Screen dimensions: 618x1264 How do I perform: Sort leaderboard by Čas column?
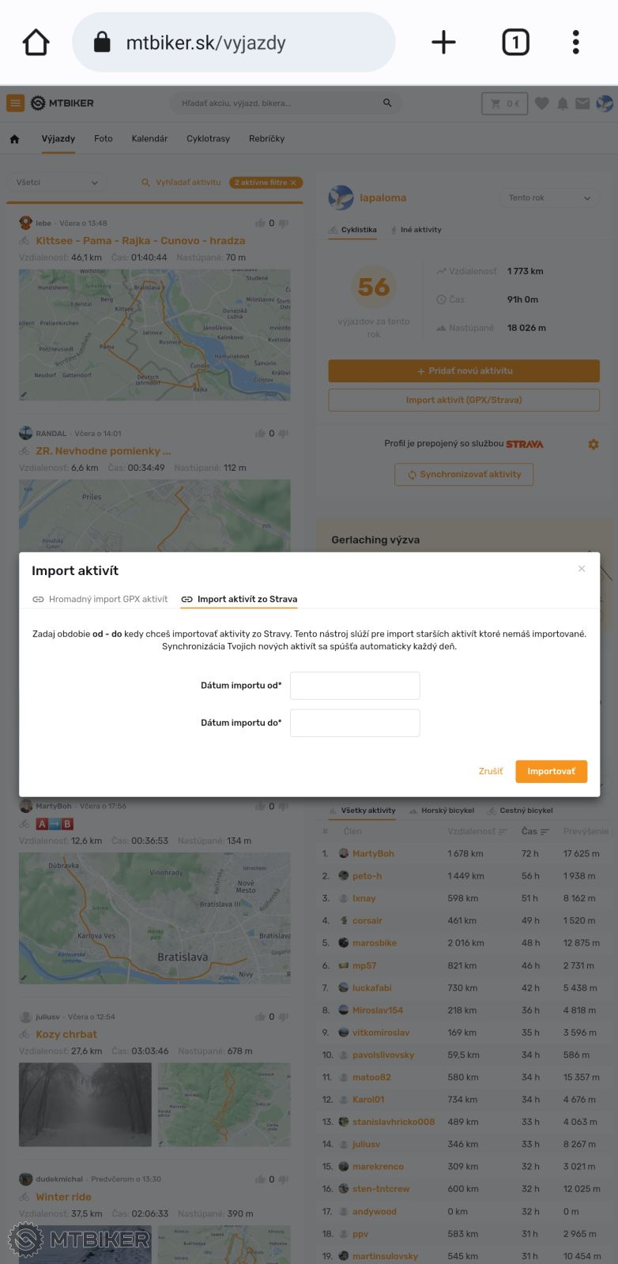(535, 831)
